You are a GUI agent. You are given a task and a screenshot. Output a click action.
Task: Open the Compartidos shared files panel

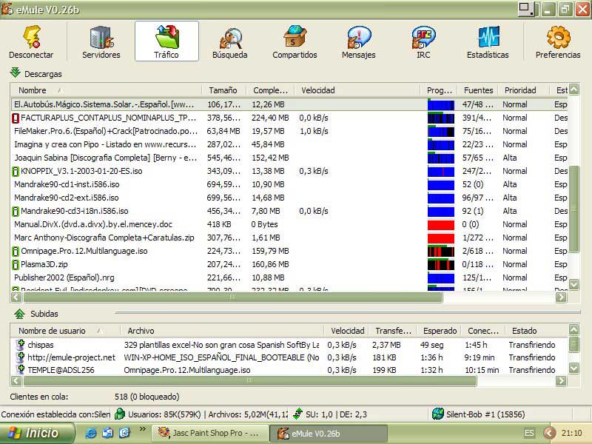295,41
